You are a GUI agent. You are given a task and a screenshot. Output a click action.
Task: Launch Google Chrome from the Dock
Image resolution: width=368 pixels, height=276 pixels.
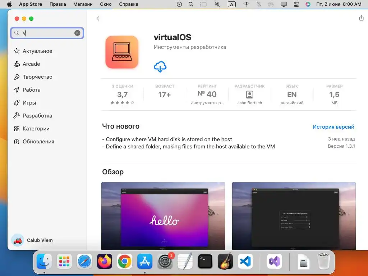coord(125,261)
